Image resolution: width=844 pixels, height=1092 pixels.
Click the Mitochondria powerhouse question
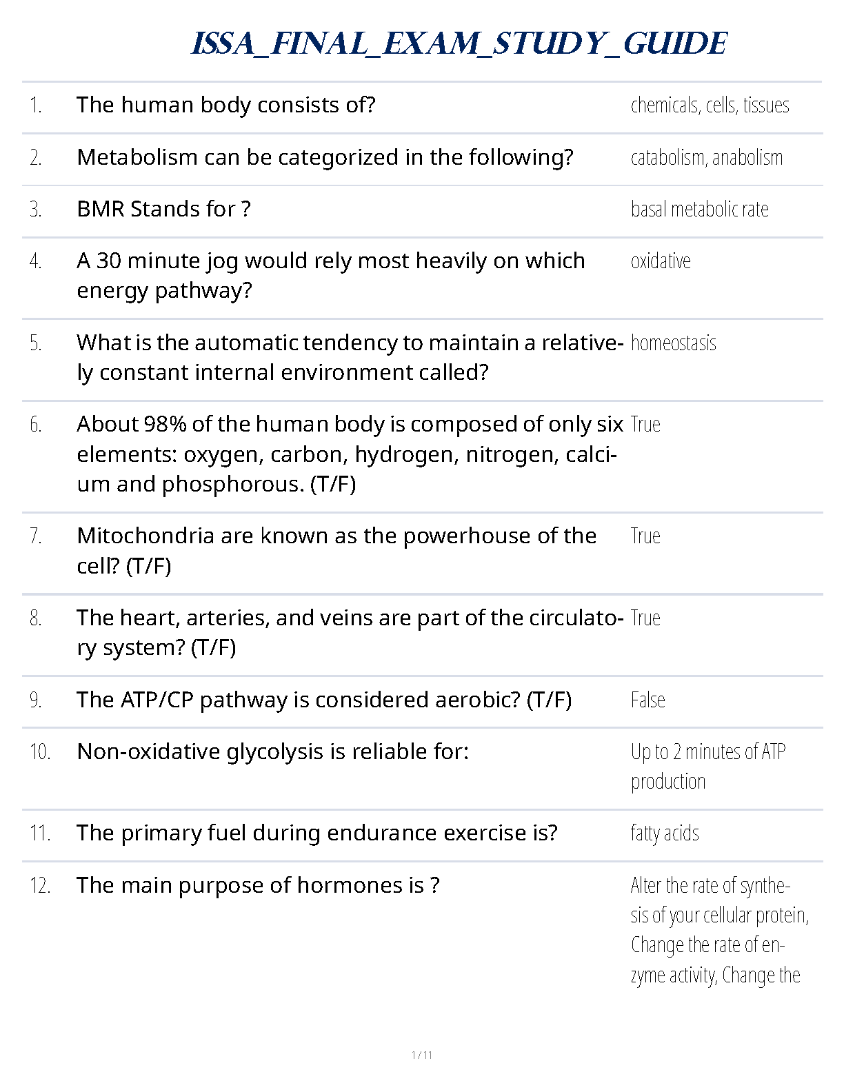coord(336,550)
